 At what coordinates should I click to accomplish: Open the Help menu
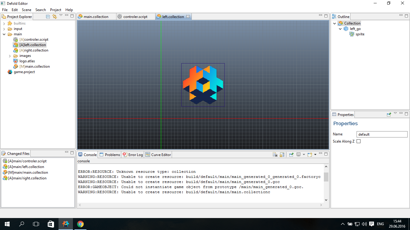click(69, 10)
